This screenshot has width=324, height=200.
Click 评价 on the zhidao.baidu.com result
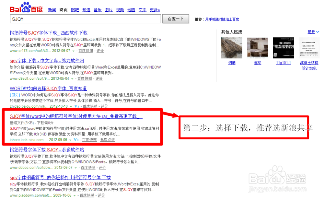click(104, 106)
